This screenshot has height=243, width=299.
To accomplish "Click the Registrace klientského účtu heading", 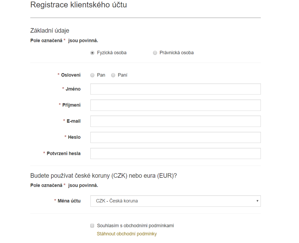I will [79, 5].
